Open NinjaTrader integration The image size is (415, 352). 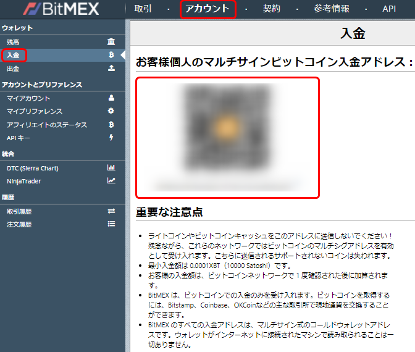[x=24, y=182]
